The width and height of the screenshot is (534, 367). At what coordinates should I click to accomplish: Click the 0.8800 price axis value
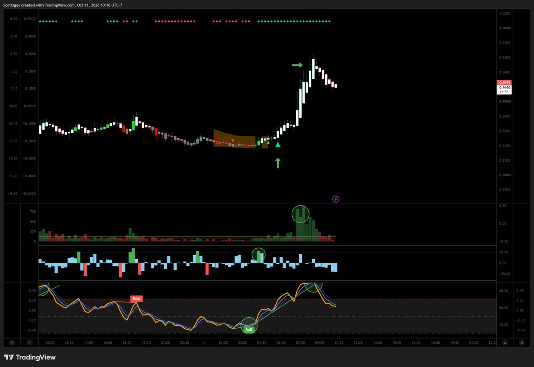coord(505,116)
